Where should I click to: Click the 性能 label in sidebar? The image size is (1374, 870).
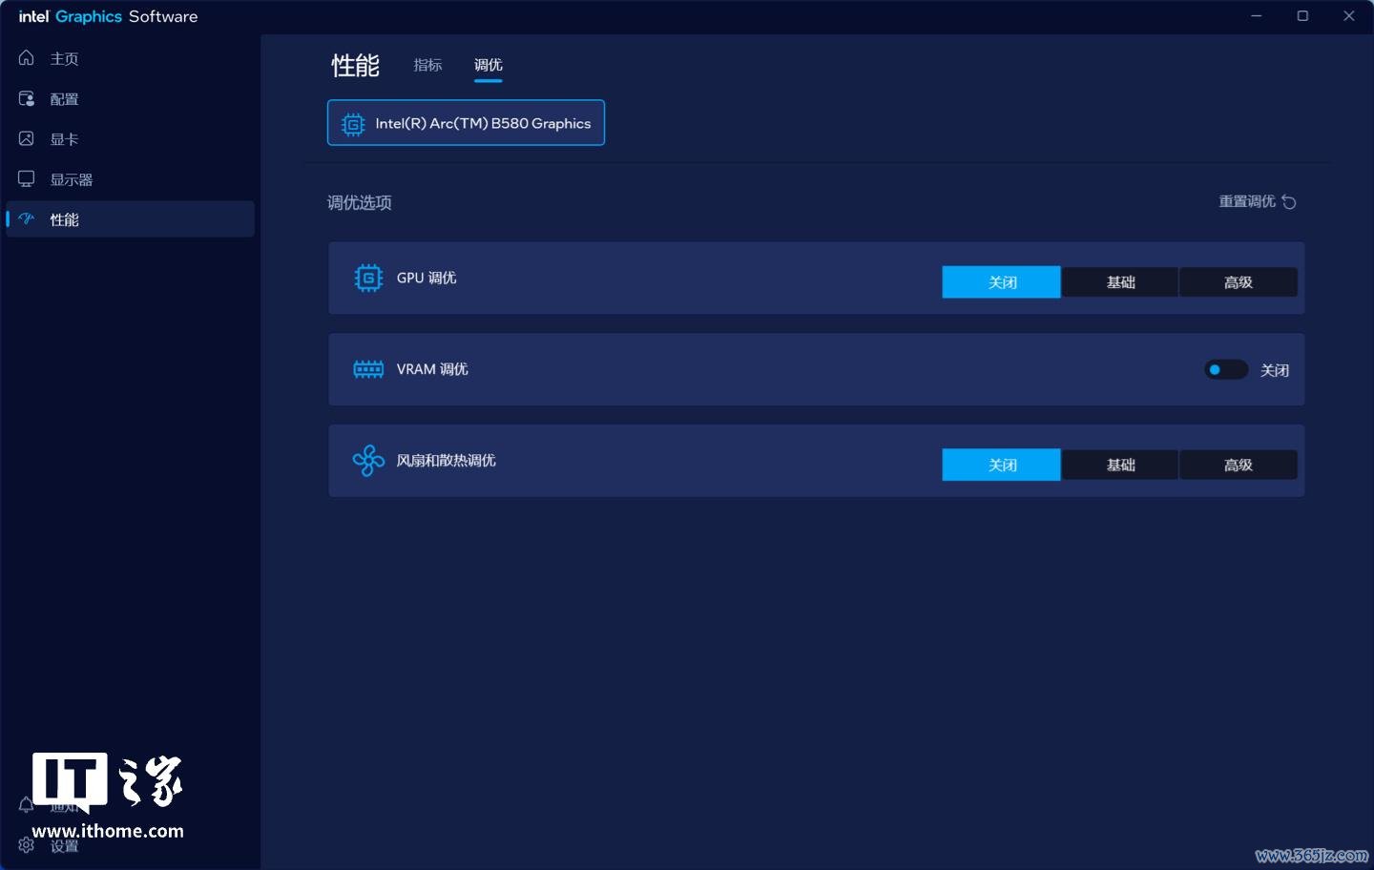tap(64, 219)
